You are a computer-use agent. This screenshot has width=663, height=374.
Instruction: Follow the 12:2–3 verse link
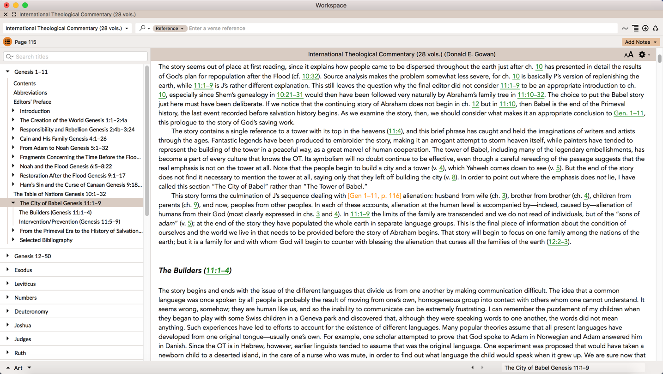point(558,242)
